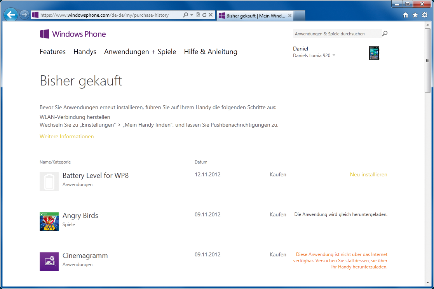Open the 'Hilfe & Anleitung' menu
Image resolution: width=434 pixels, height=289 pixels.
coord(211,52)
